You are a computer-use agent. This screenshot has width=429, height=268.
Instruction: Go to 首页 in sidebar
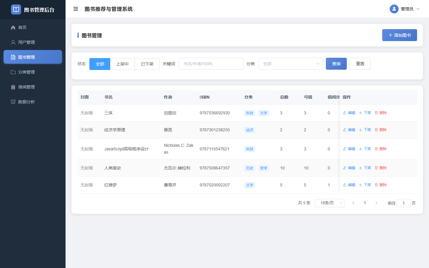pyautogui.click(x=33, y=27)
